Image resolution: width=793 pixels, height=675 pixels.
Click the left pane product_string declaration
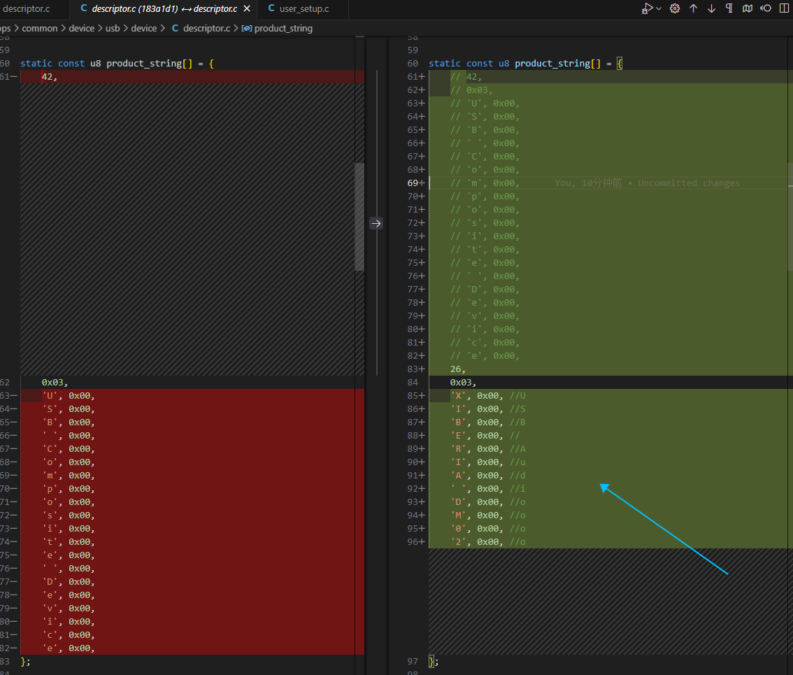[x=117, y=63]
